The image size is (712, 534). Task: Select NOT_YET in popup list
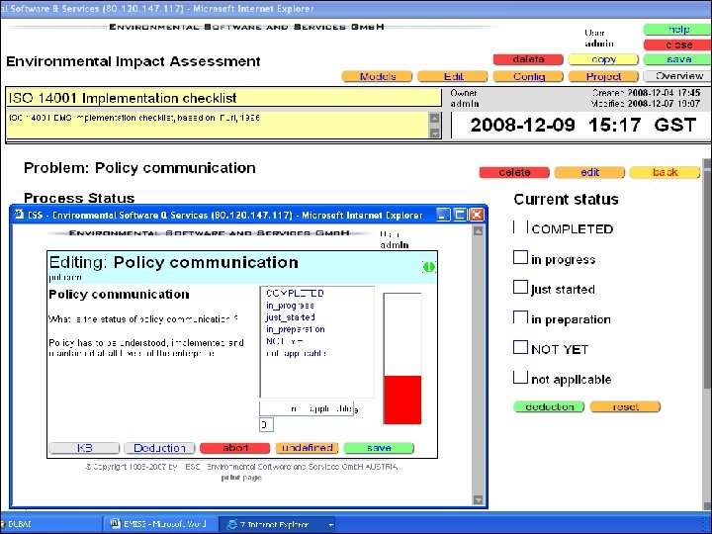[284, 341]
